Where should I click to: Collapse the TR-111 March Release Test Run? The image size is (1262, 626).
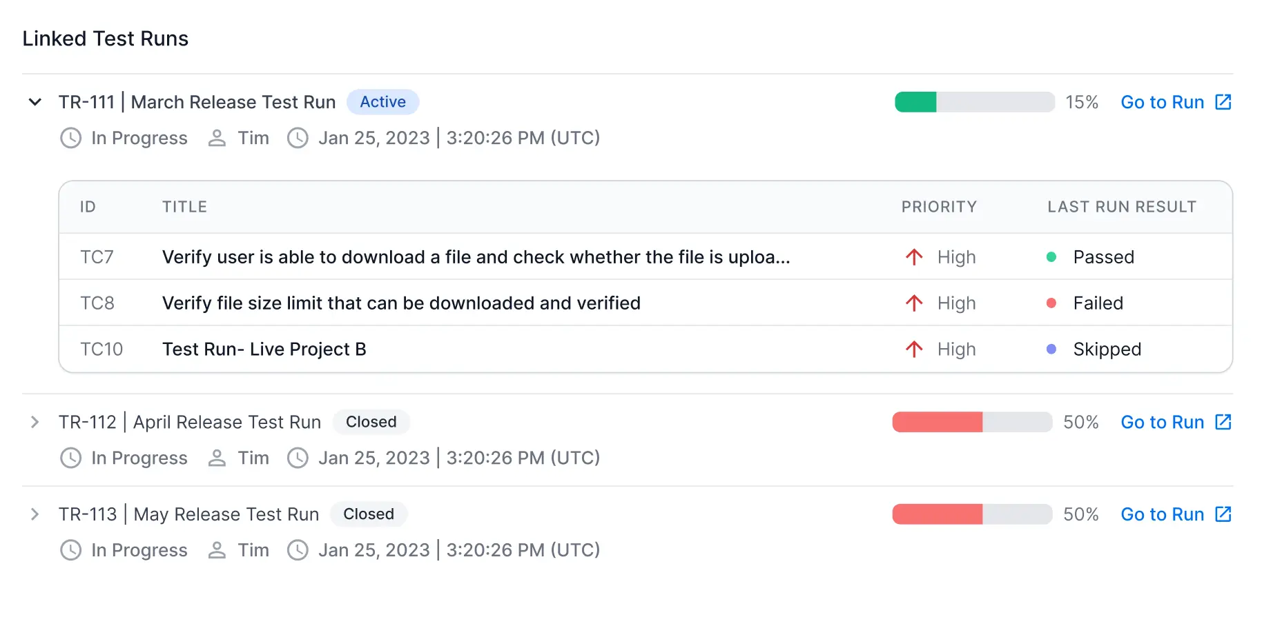(x=35, y=102)
